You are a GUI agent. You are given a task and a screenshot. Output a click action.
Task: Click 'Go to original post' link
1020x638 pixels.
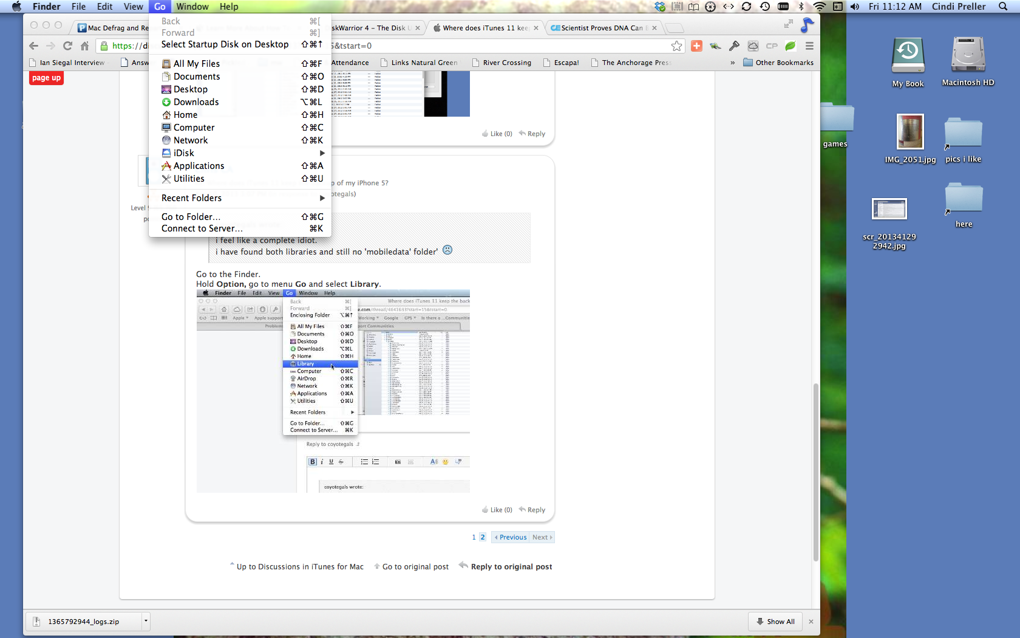tap(415, 567)
